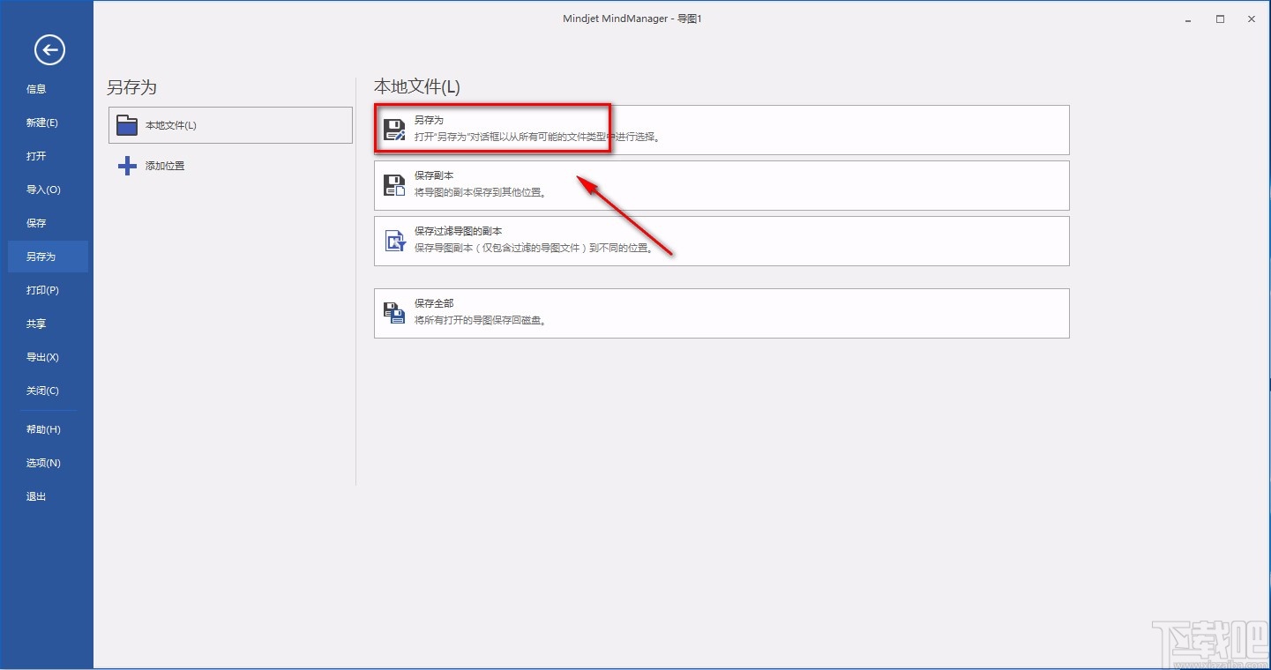Click the 另存为 floppy disk pencil icon

394,130
